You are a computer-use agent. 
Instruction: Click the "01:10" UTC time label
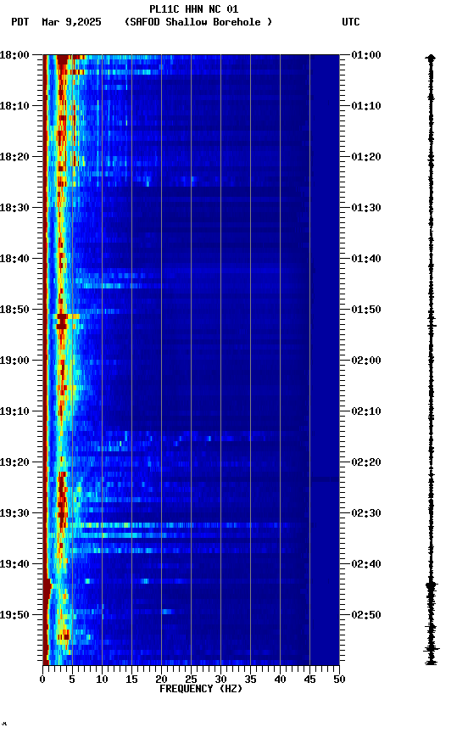tap(366, 106)
